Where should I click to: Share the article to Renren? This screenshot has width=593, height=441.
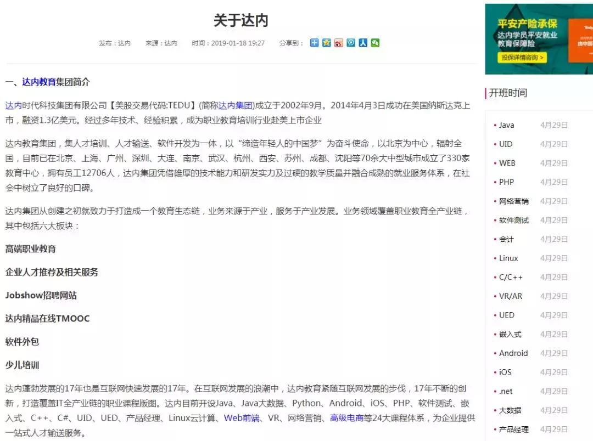pyautogui.click(x=362, y=42)
